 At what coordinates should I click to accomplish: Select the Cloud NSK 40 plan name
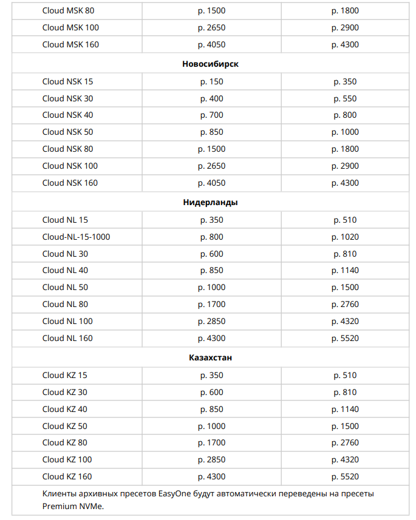point(67,115)
